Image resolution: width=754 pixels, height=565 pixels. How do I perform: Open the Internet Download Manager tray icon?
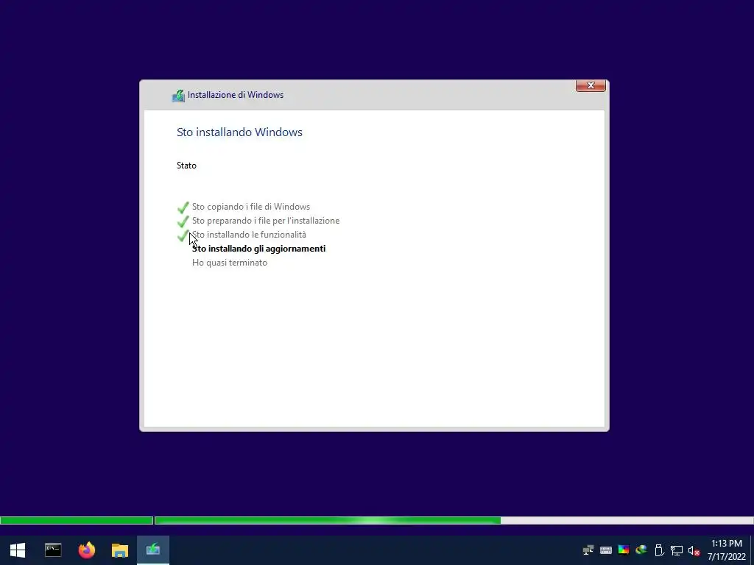pyautogui.click(x=641, y=550)
